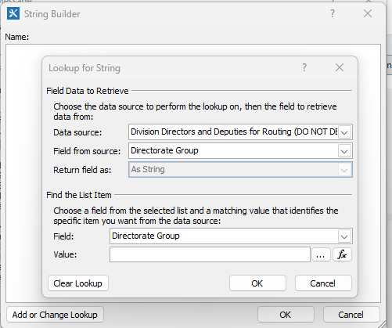Cancel the String Builder window
This screenshot has height=328, width=392.
351,315
